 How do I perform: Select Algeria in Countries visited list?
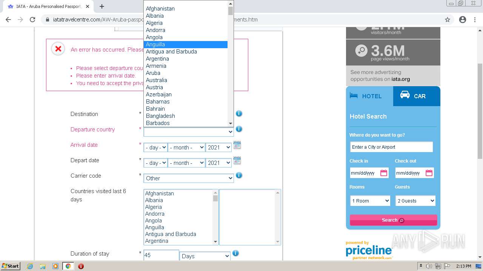click(178, 207)
